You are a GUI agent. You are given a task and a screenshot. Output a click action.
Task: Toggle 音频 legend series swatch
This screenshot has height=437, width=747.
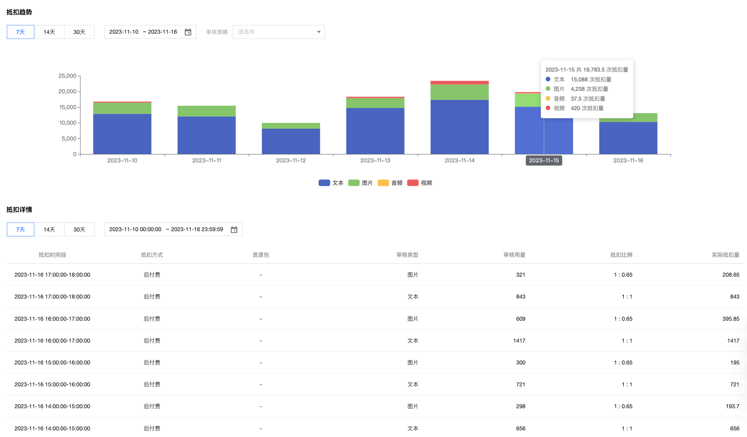pos(383,183)
